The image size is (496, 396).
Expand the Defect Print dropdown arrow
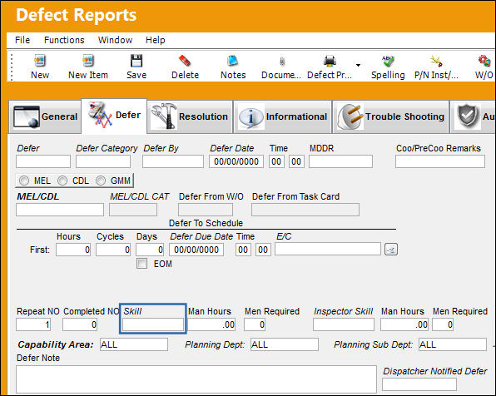(358, 65)
